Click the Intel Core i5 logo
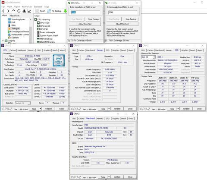This screenshot has height=180, width=207. click(59, 60)
